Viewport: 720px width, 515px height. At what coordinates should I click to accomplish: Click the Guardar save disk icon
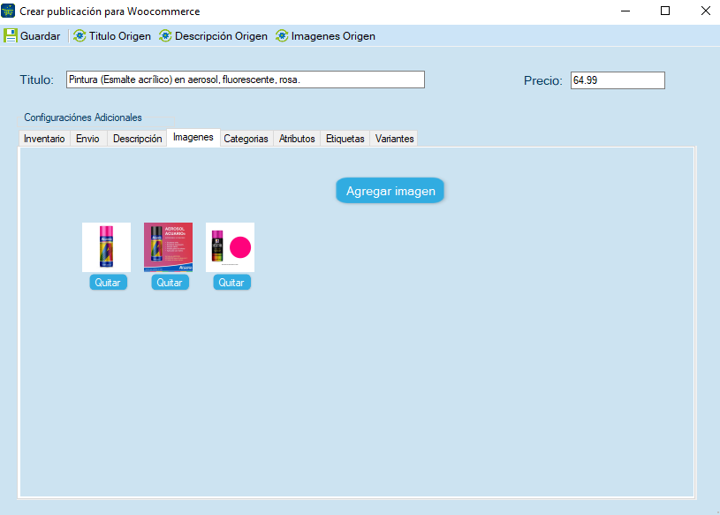coord(10,36)
